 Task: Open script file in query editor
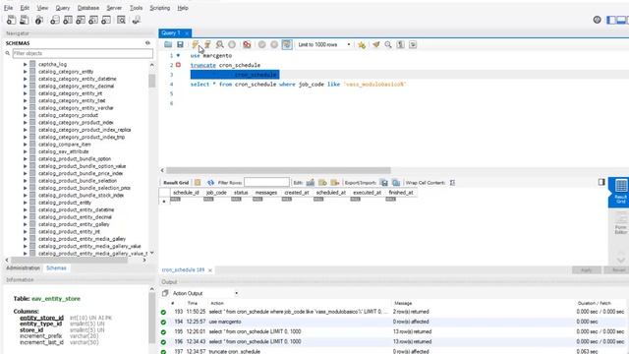pyautogui.click(x=168, y=44)
